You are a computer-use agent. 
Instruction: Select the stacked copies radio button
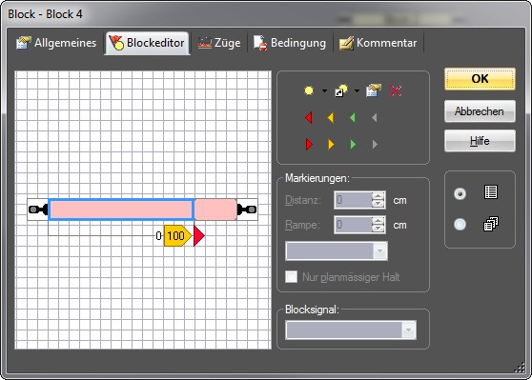click(x=460, y=224)
